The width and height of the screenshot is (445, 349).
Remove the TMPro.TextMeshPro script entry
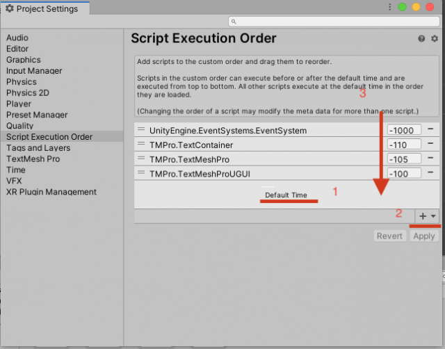(430, 158)
